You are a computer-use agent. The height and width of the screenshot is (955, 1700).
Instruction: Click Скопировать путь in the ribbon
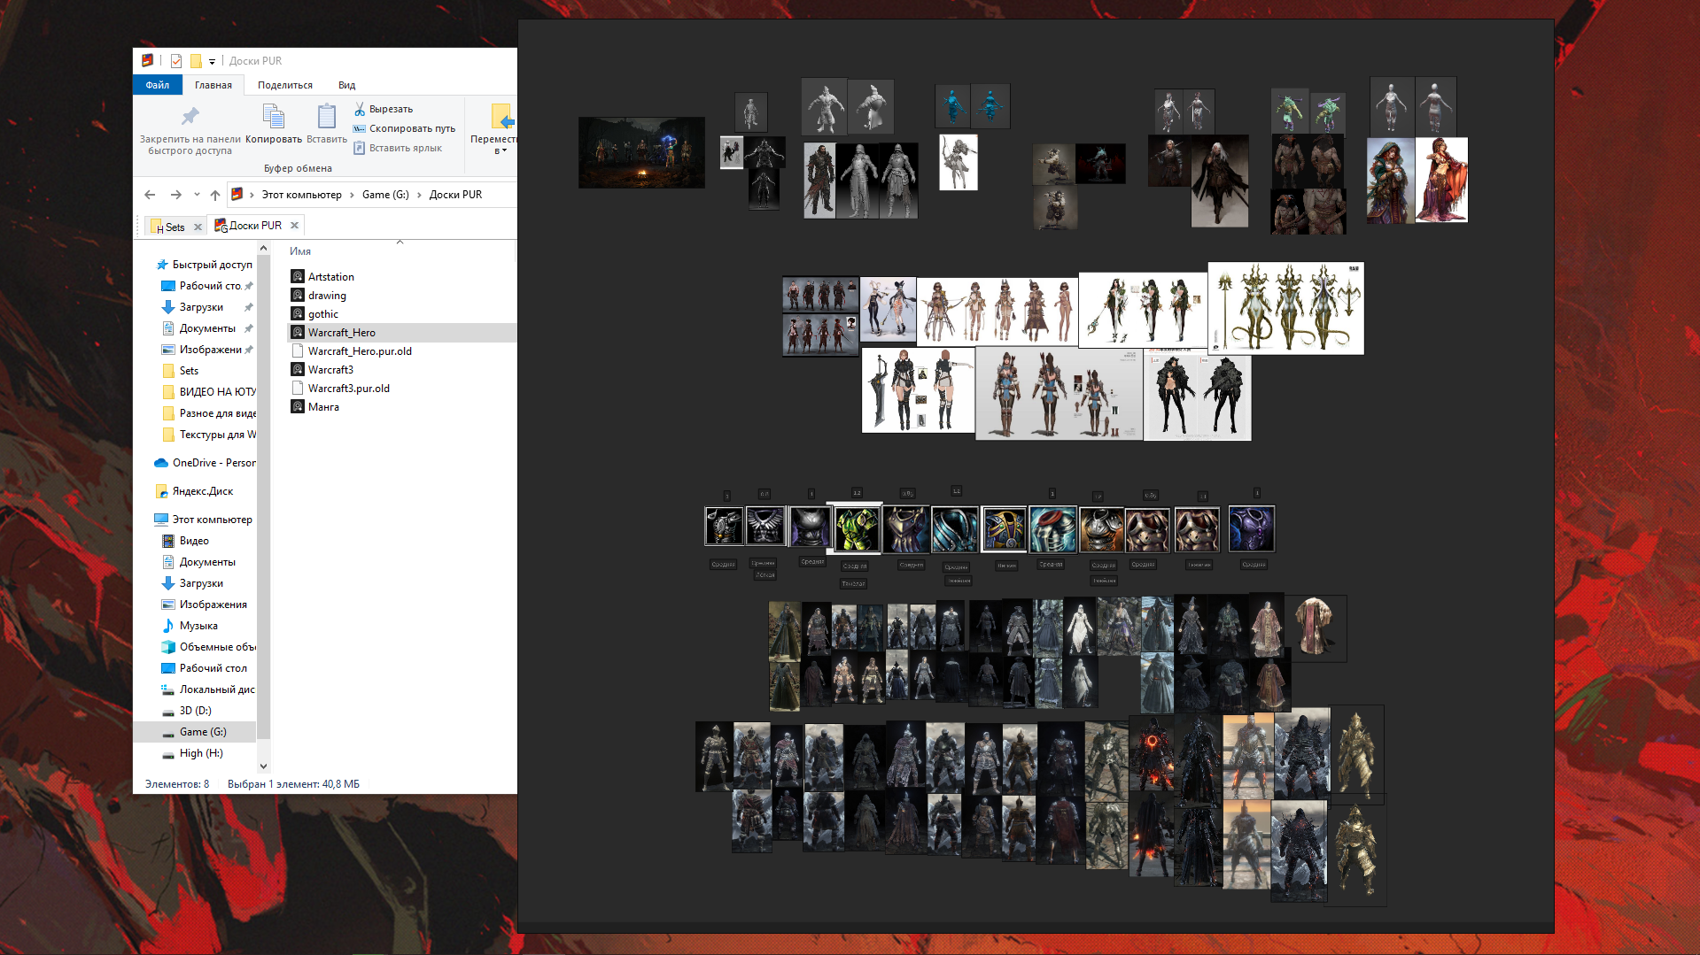(x=404, y=128)
